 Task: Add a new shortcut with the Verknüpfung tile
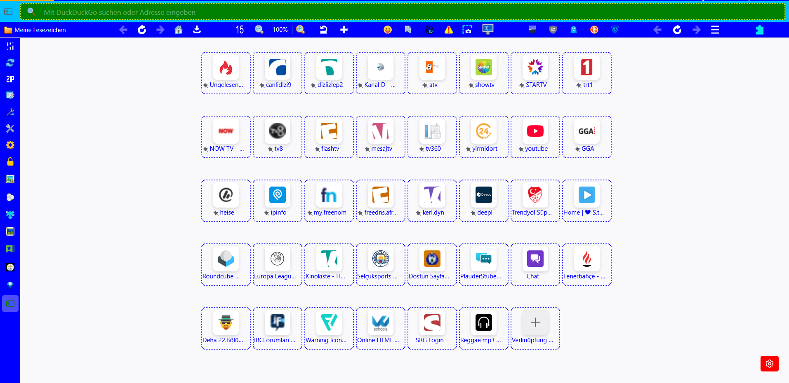(535, 328)
